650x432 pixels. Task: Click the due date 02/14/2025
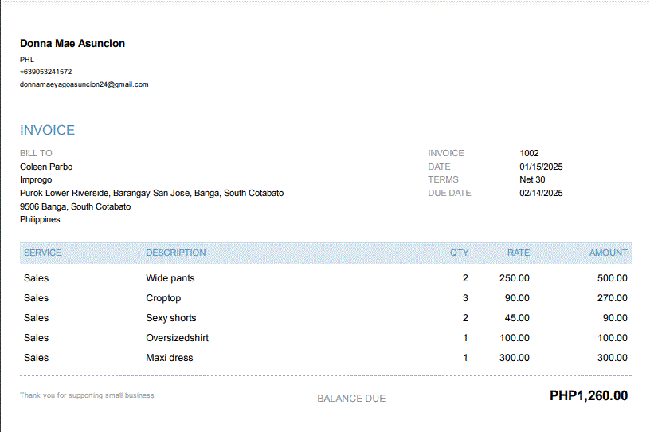tap(542, 193)
